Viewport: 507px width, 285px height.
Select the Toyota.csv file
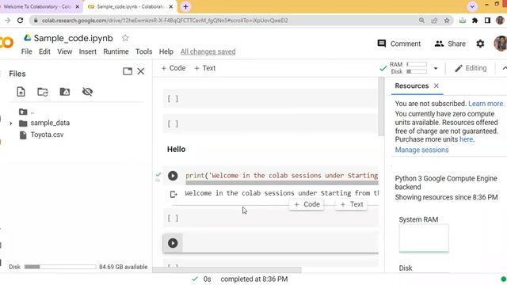tap(47, 135)
